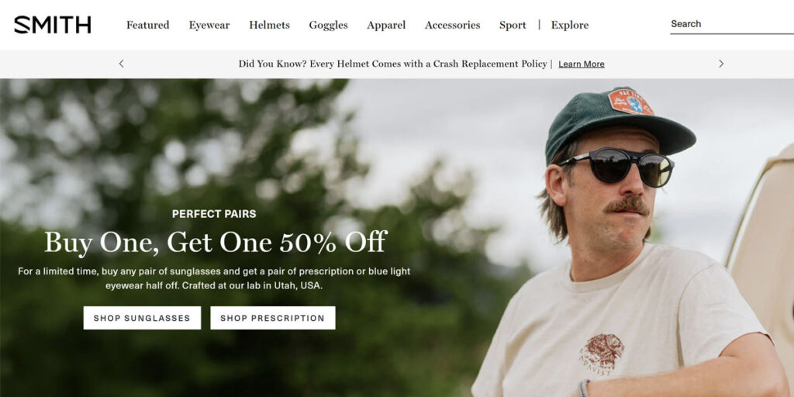
Task: Click the Shop Prescription button
Action: point(273,318)
